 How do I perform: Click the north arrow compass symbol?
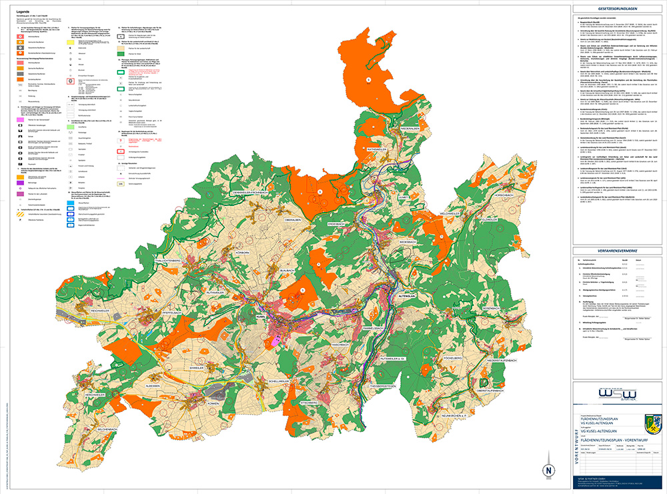pyautogui.click(x=548, y=470)
